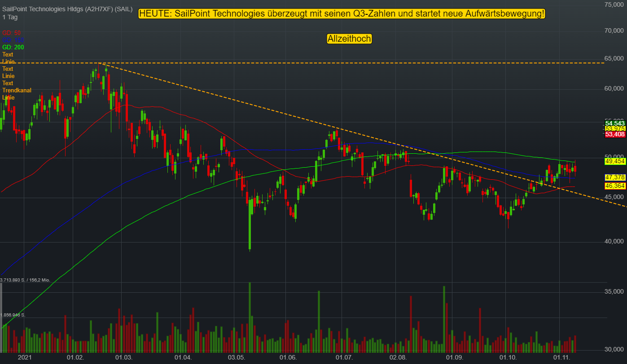Select the 01.04. date axis label
The height and width of the screenshot is (364, 627).
(x=183, y=357)
